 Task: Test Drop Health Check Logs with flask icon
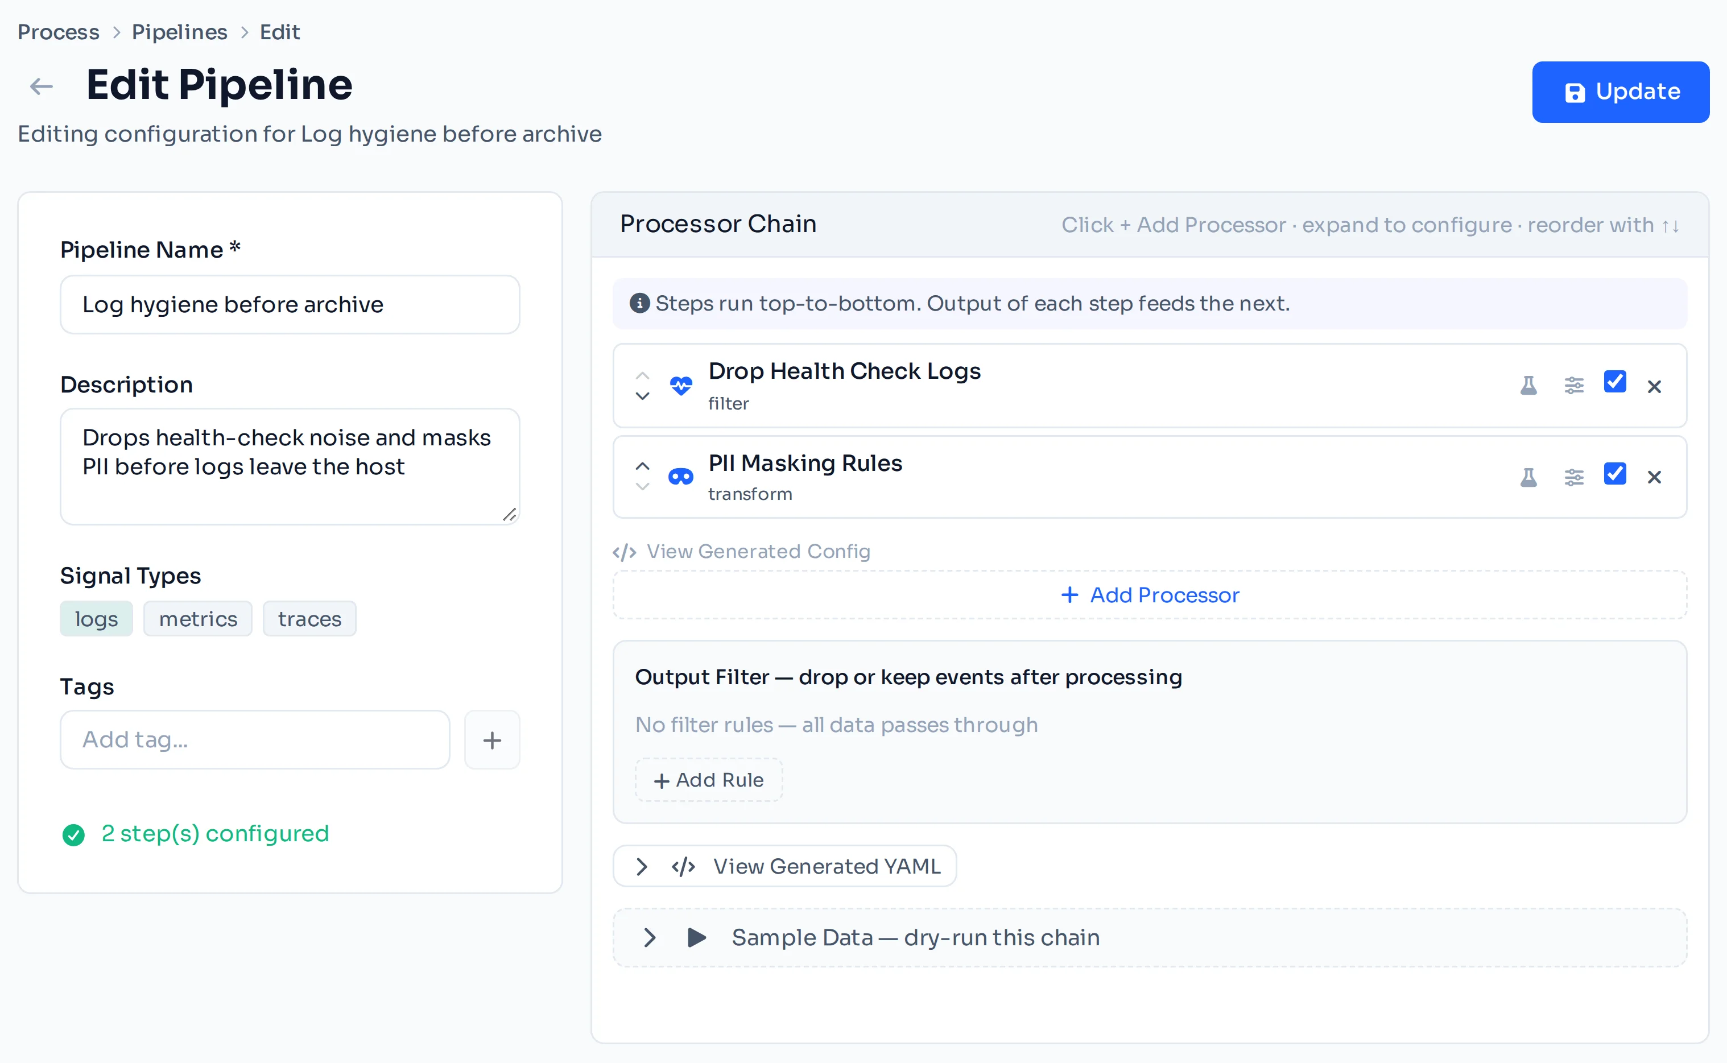pos(1528,386)
